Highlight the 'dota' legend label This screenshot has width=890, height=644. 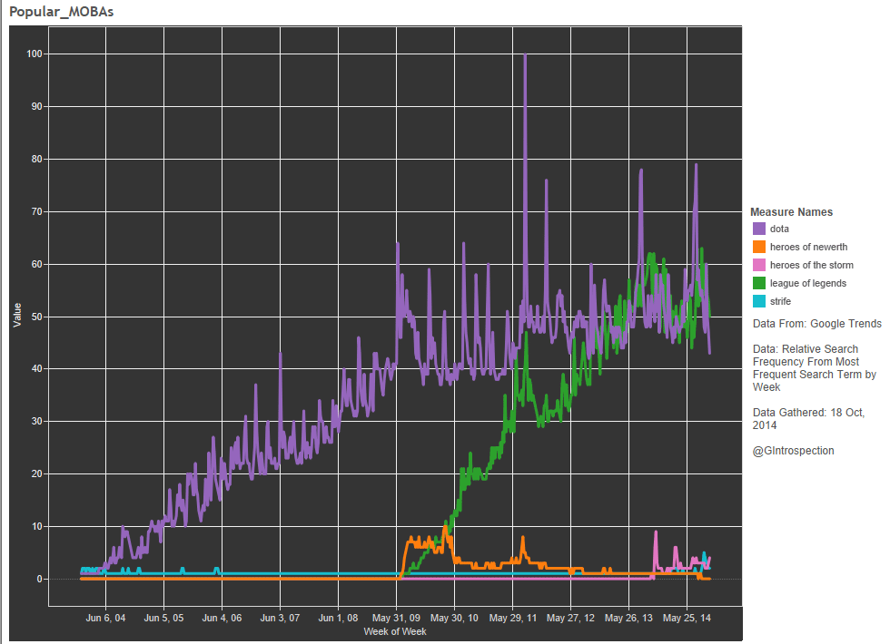[779, 229]
